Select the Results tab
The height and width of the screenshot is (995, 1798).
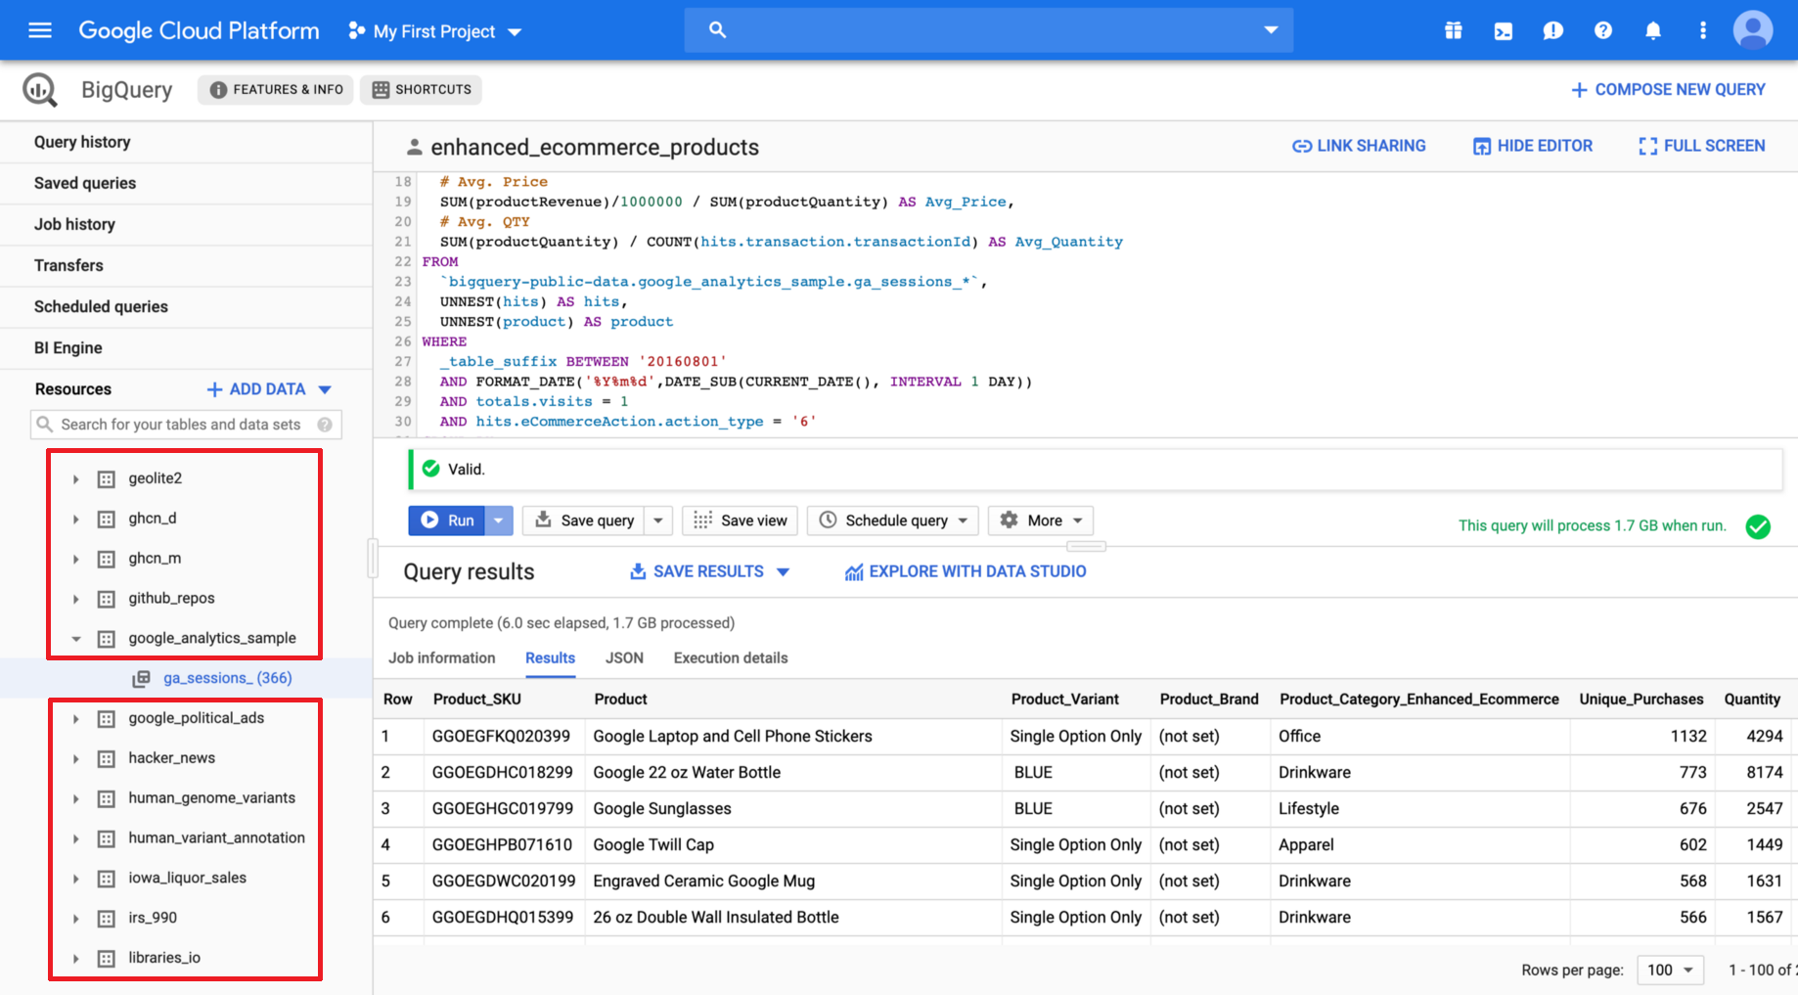click(550, 657)
